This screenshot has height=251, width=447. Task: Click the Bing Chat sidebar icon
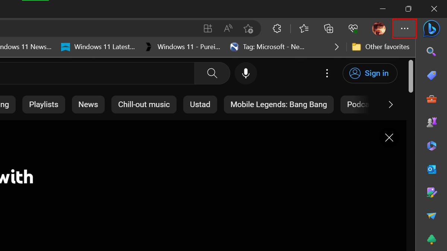(x=431, y=29)
